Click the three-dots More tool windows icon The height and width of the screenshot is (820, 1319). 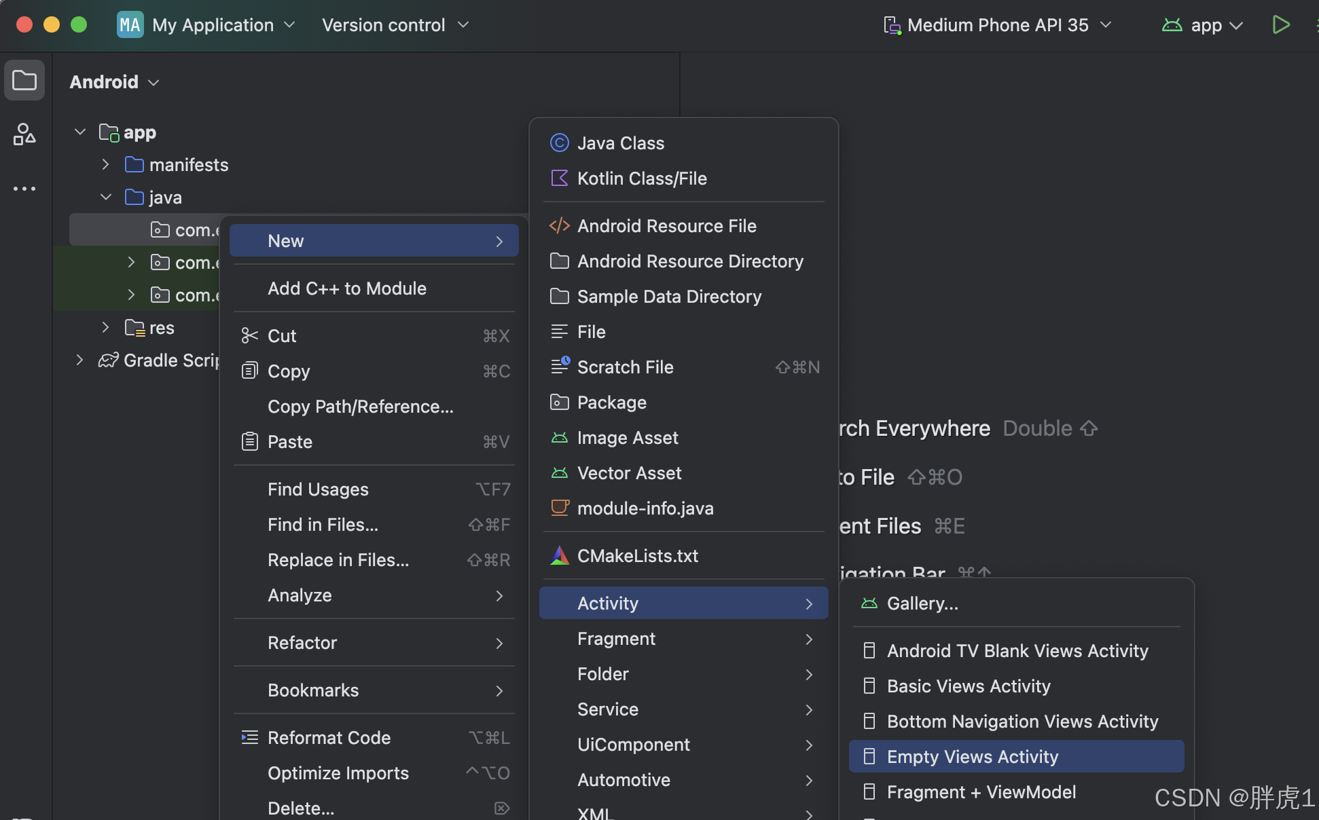24,189
